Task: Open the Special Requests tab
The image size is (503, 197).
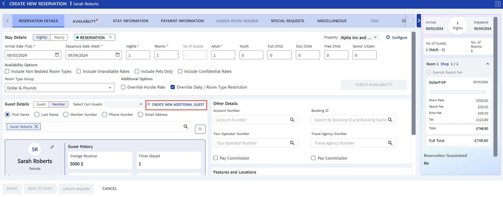Action: [287, 21]
